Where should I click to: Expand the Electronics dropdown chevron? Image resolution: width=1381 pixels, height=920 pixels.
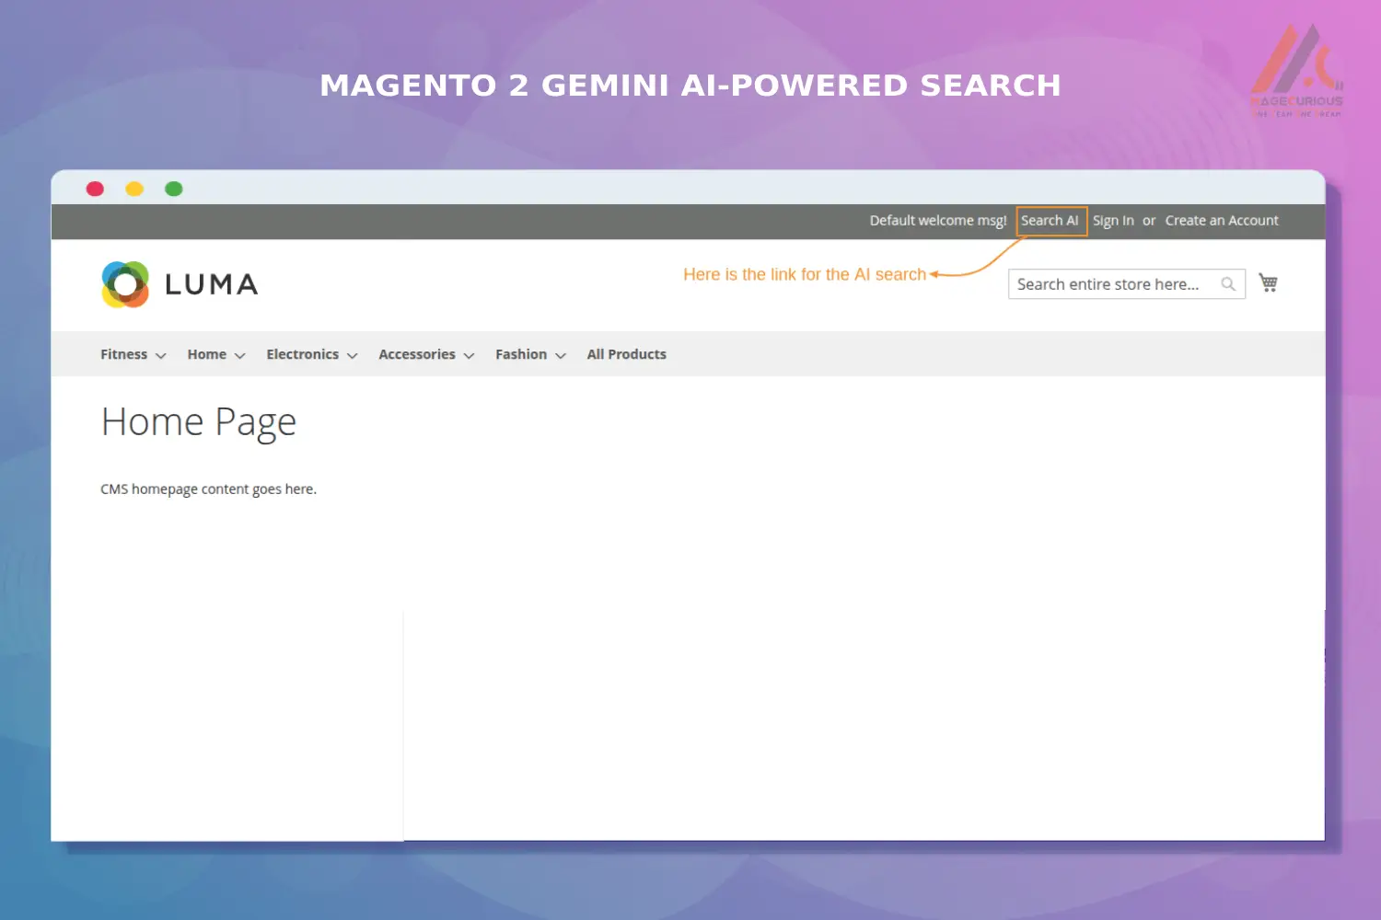(x=353, y=355)
